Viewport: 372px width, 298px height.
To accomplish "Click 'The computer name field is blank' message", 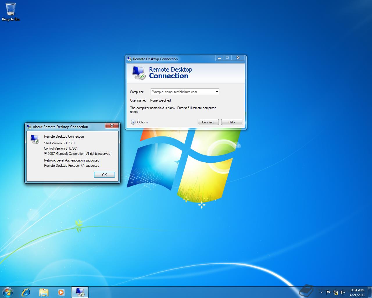I will pyautogui.click(x=173, y=110).
